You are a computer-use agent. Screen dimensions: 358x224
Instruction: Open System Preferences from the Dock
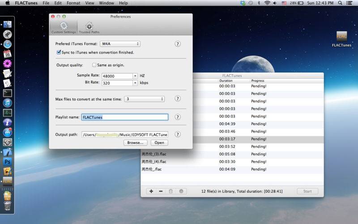(7, 142)
